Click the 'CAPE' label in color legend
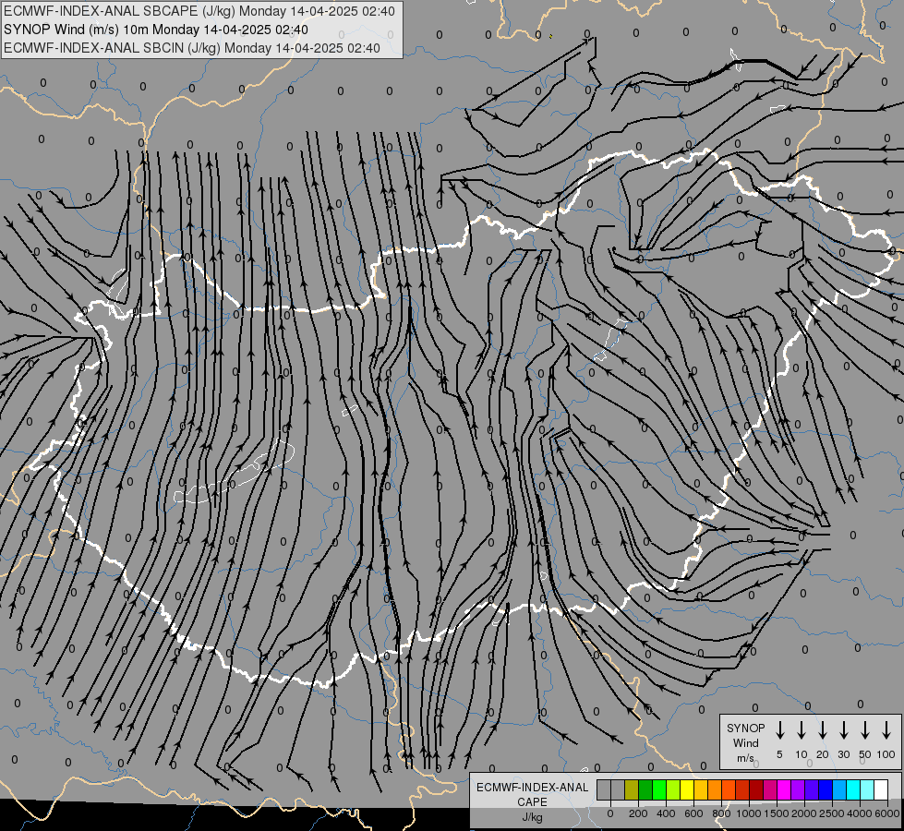904x831 pixels. [532, 802]
